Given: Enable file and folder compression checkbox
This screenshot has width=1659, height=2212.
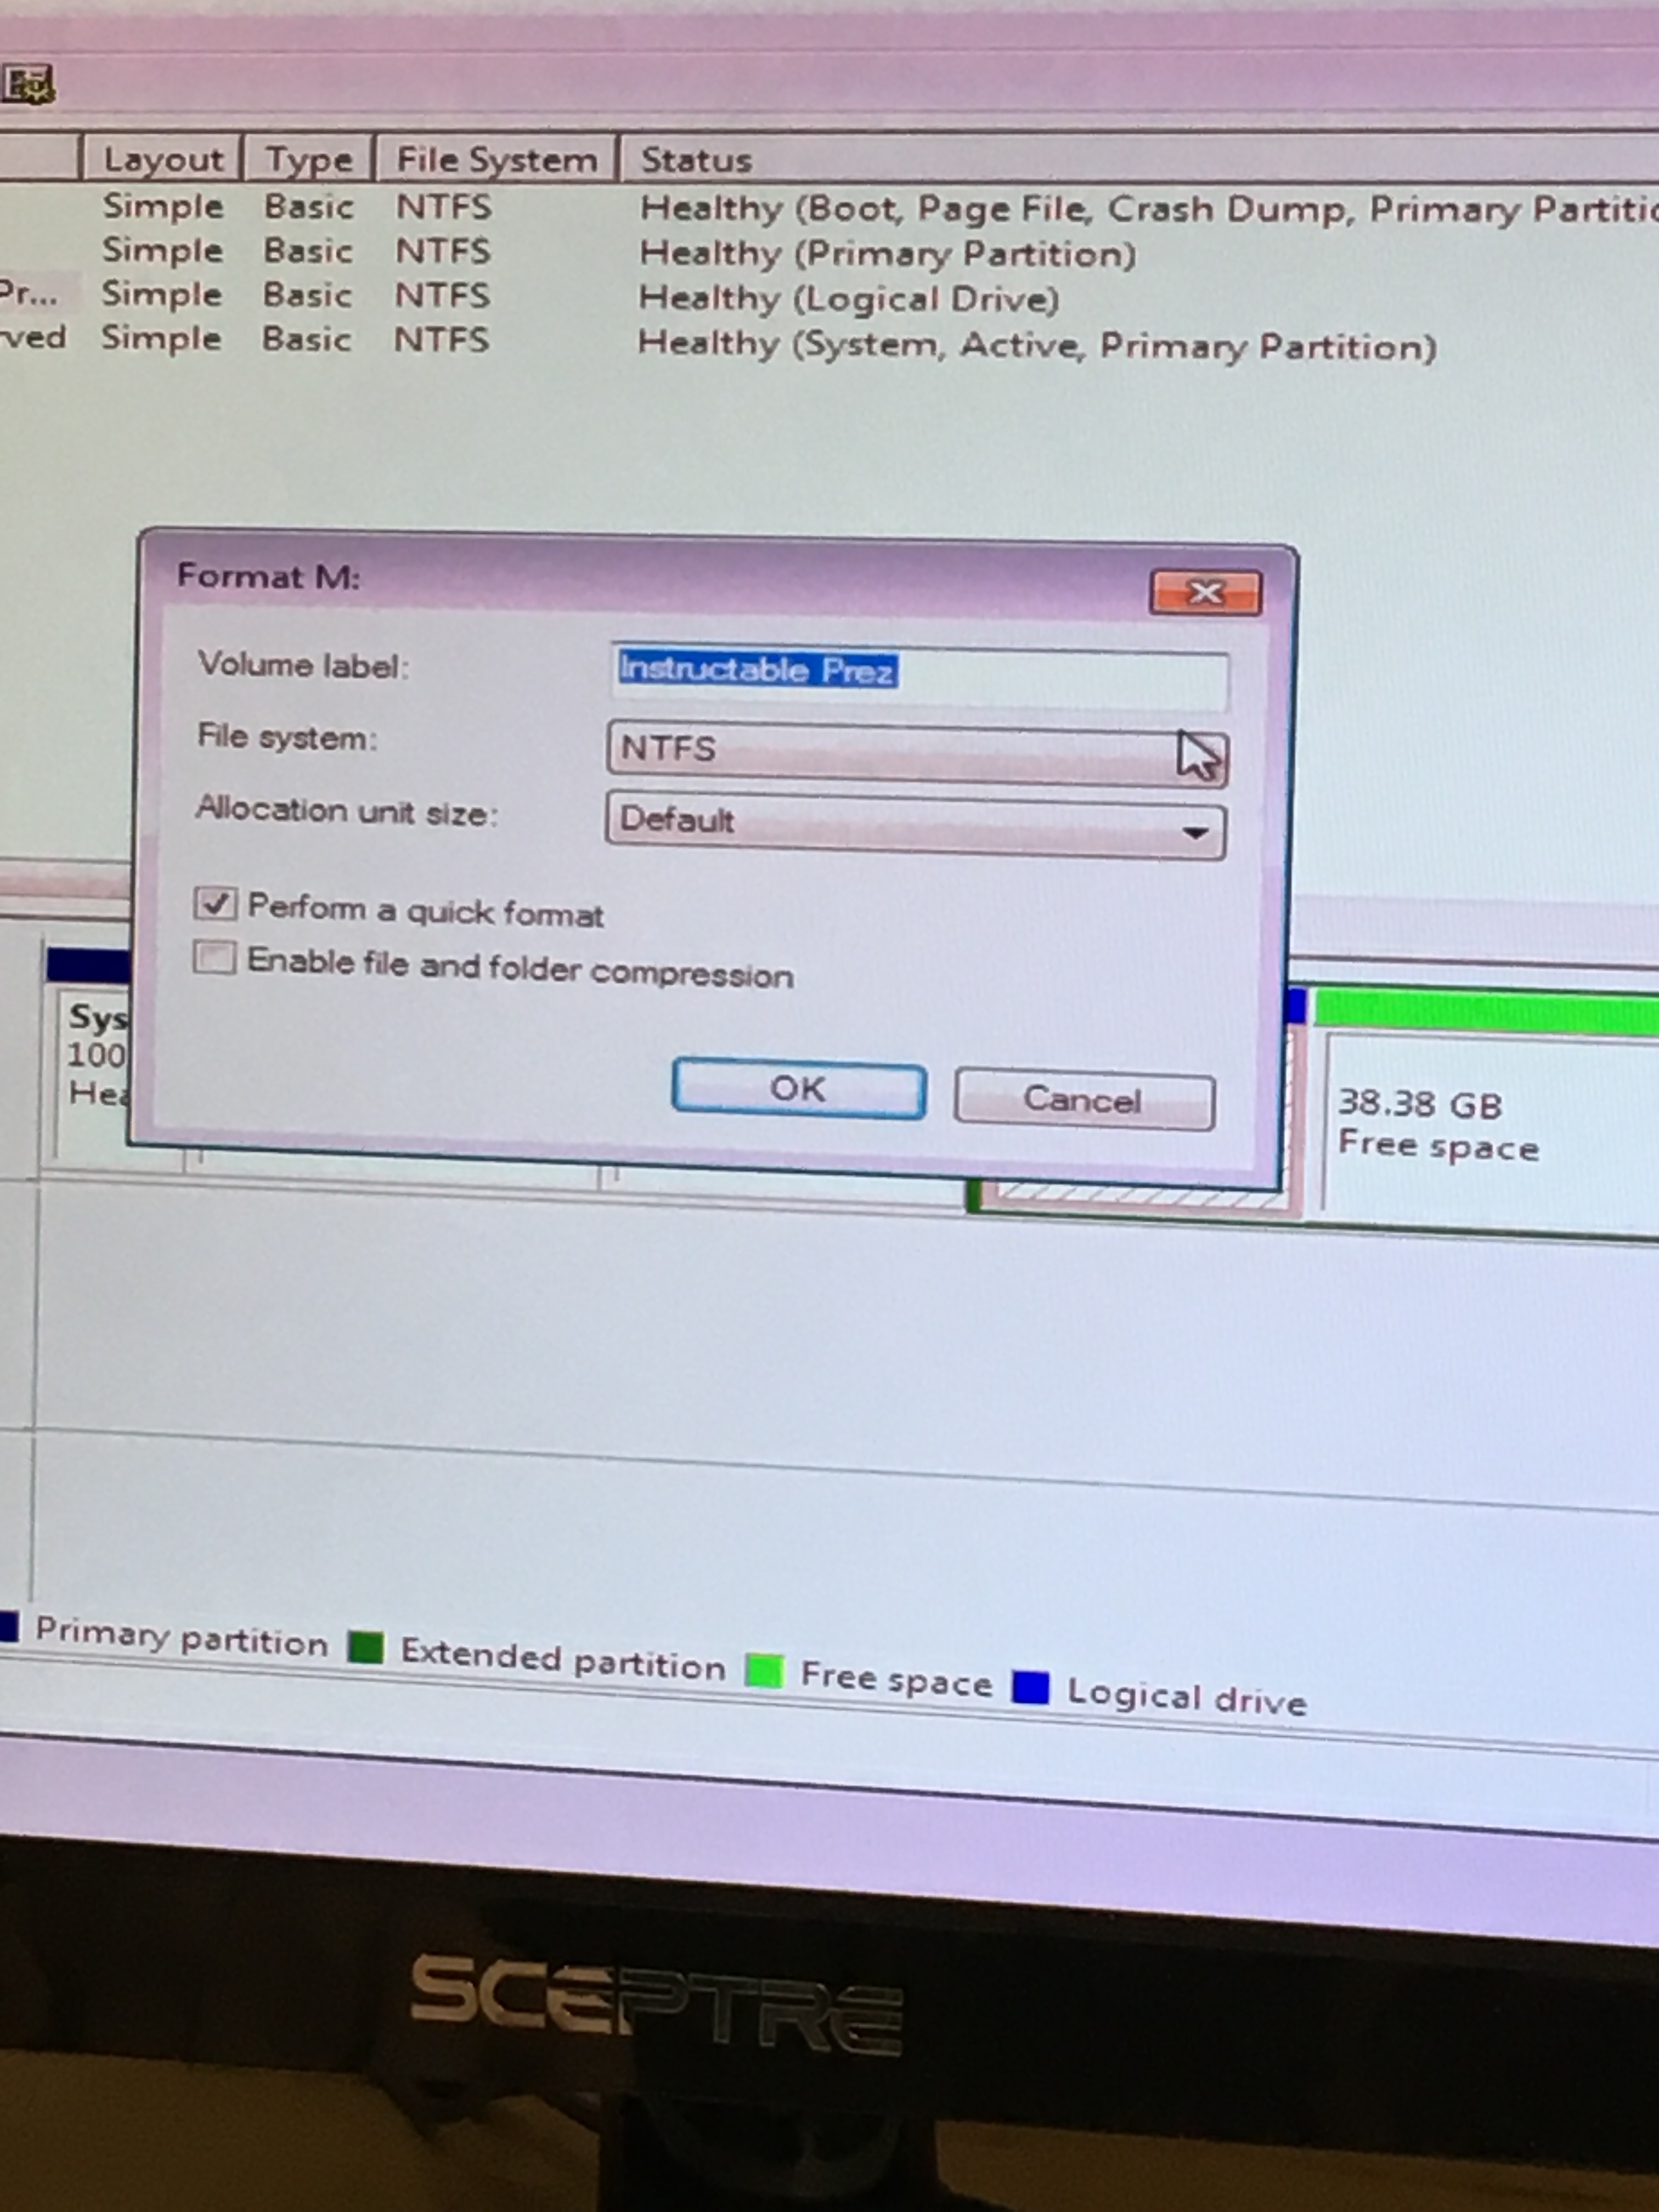Looking at the screenshot, I should pyautogui.click(x=215, y=958).
